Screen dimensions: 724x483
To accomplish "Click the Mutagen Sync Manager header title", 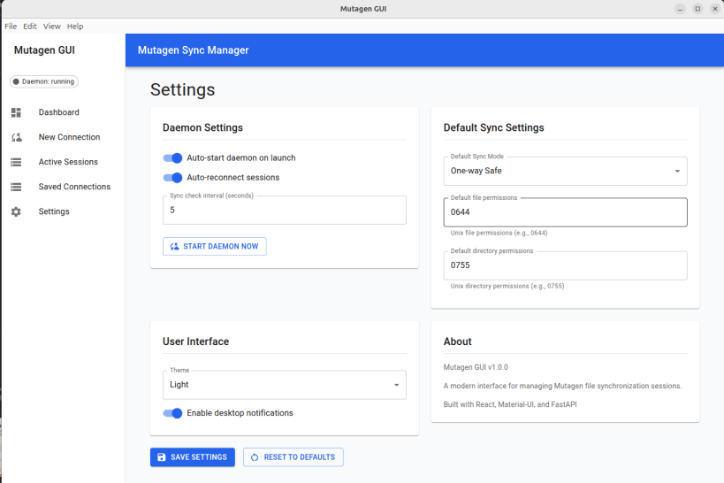I will (x=193, y=50).
